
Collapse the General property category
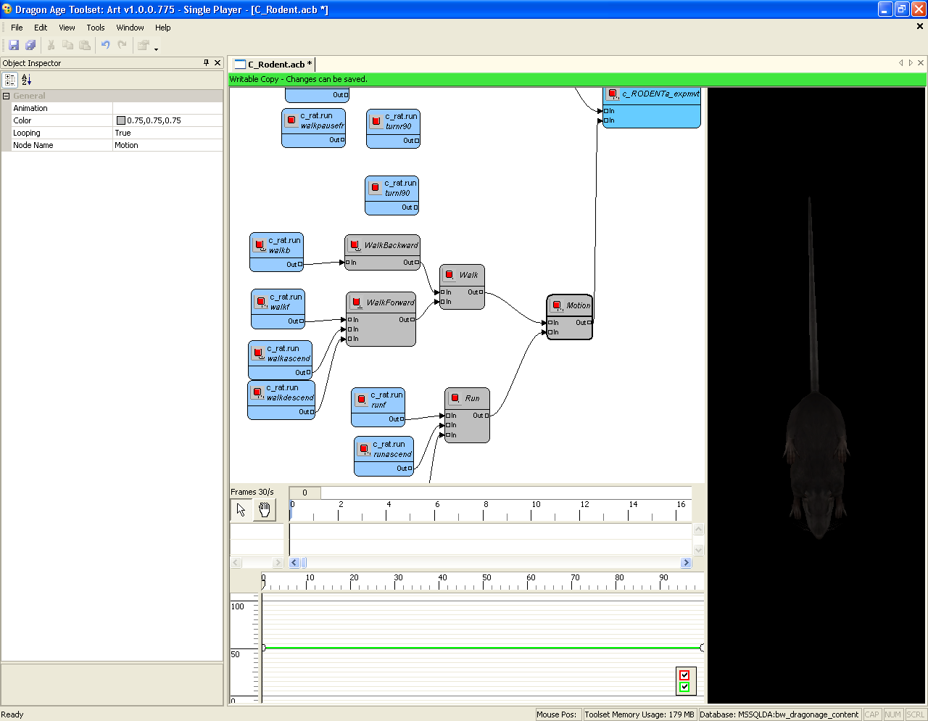[7, 96]
